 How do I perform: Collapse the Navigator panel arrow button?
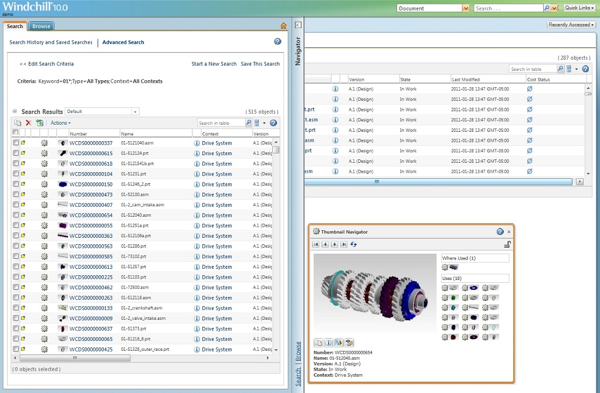[x=298, y=25]
